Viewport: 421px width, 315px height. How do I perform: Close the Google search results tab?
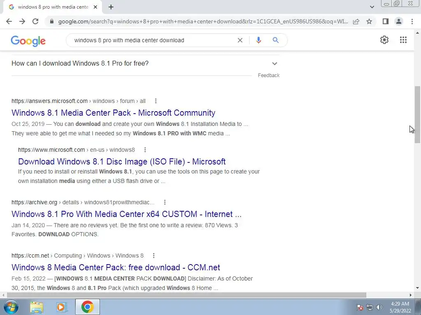(x=95, y=7)
